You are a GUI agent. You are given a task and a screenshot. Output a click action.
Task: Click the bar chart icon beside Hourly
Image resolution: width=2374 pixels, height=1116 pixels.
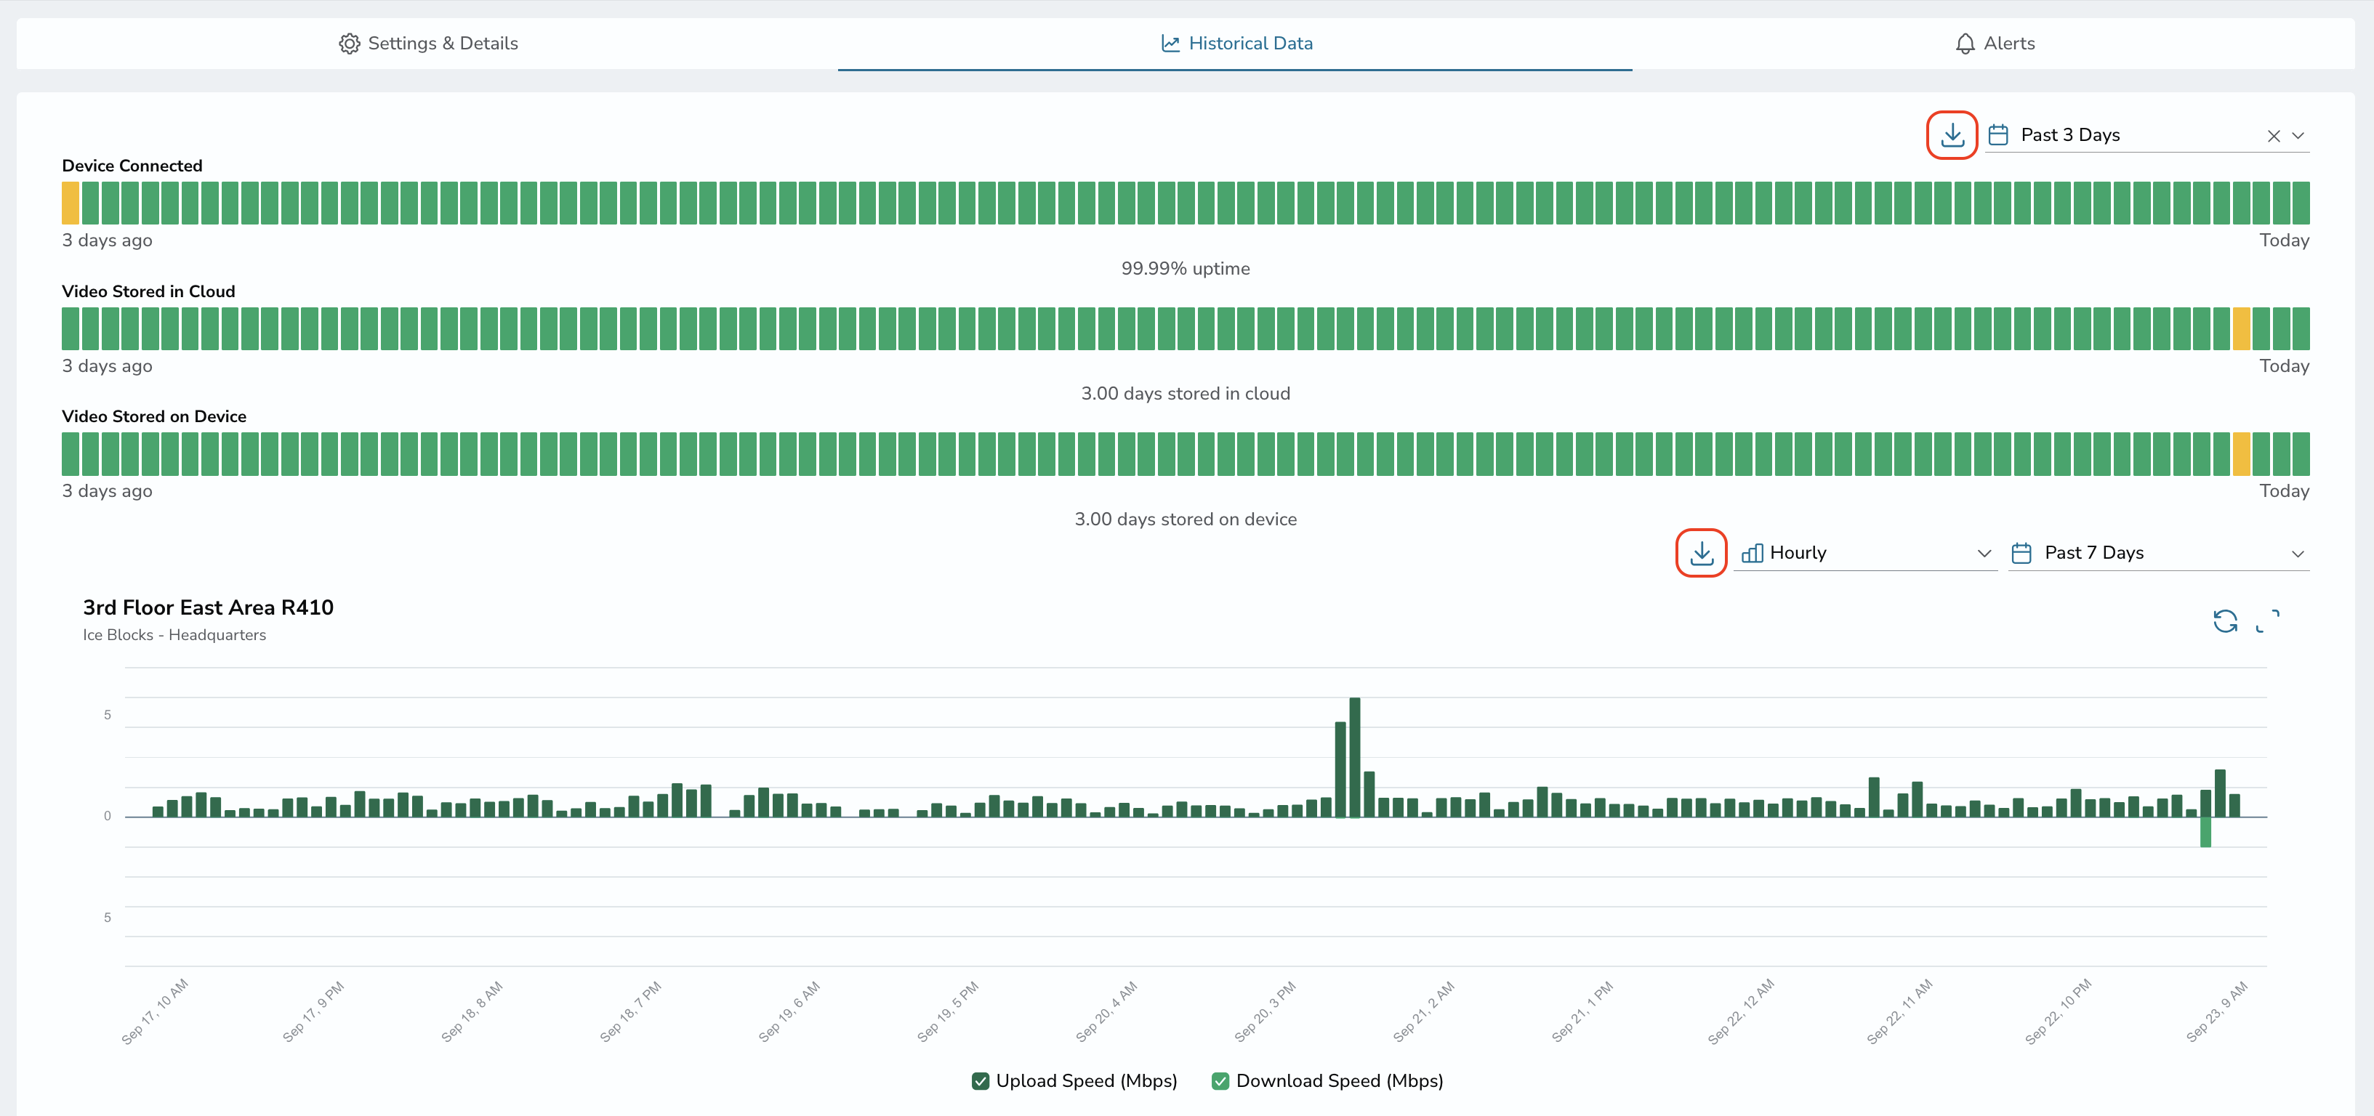click(x=1752, y=553)
